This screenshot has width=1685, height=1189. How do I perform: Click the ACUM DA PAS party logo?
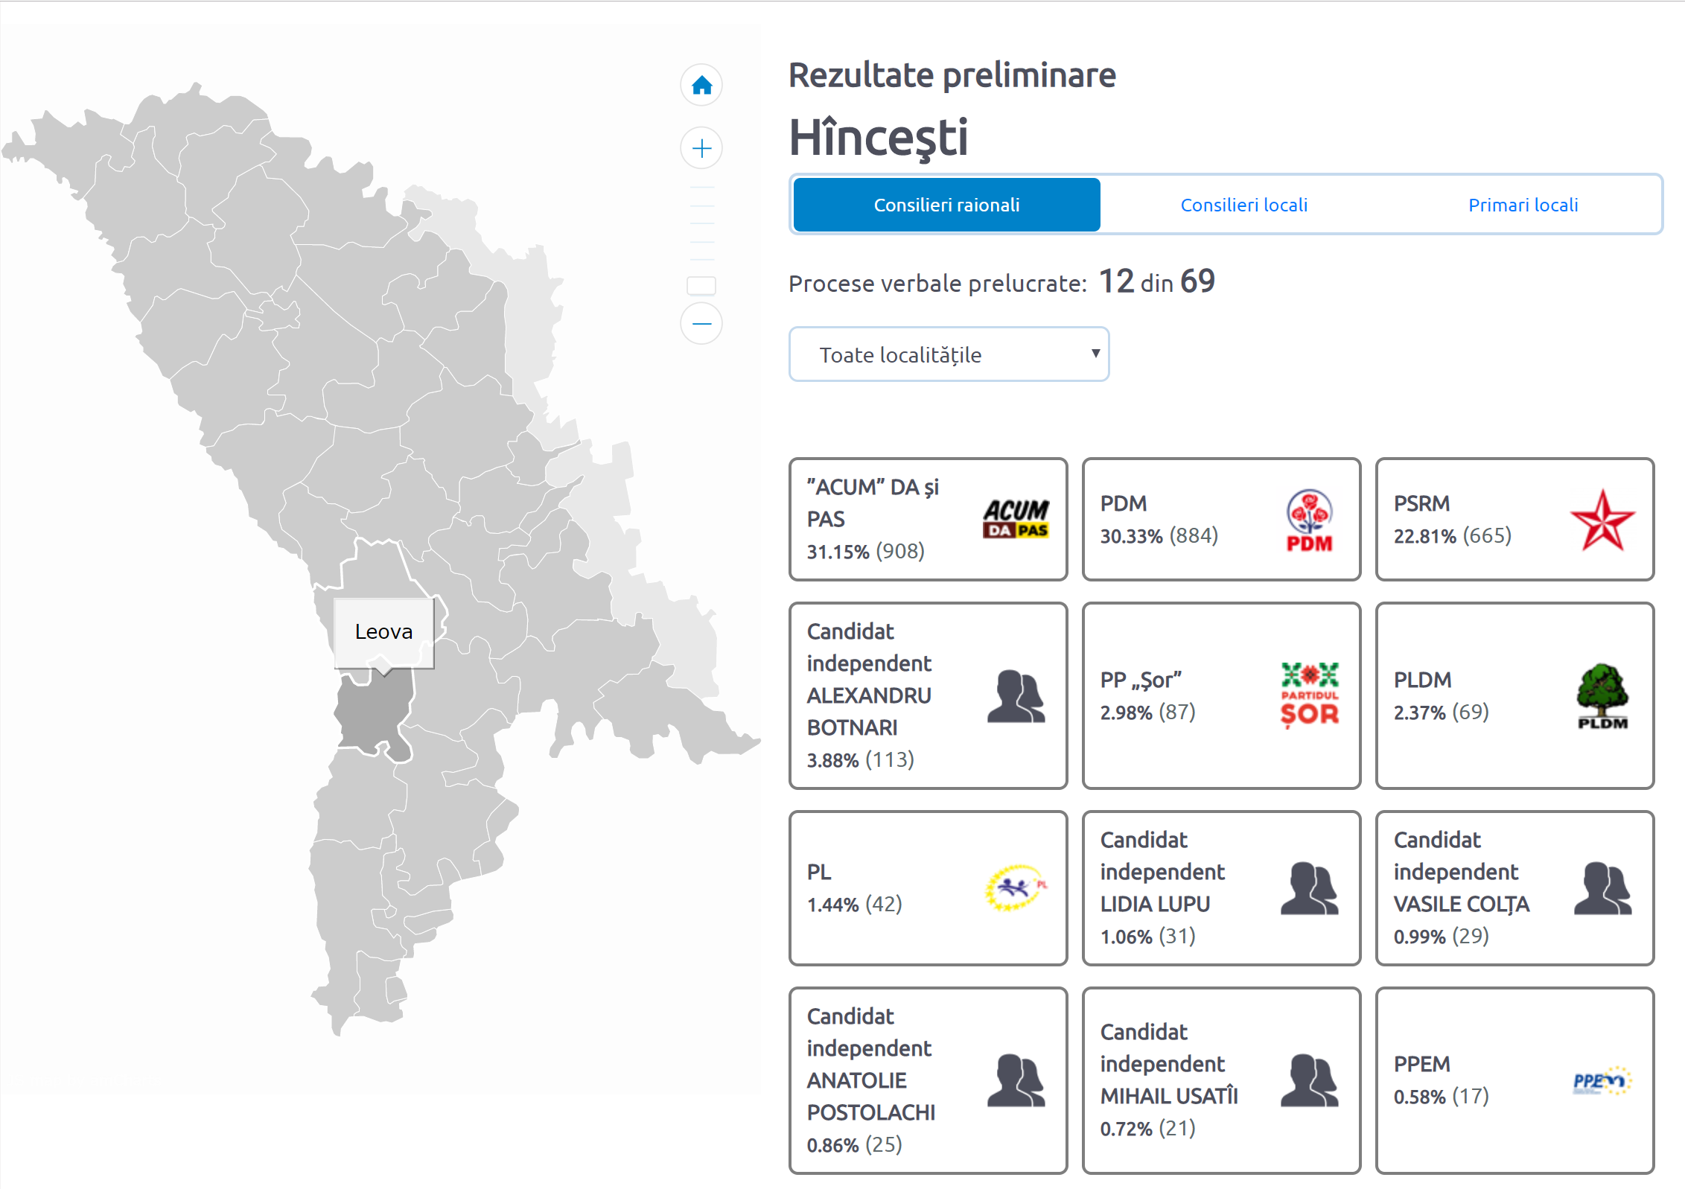coord(1016,519)
